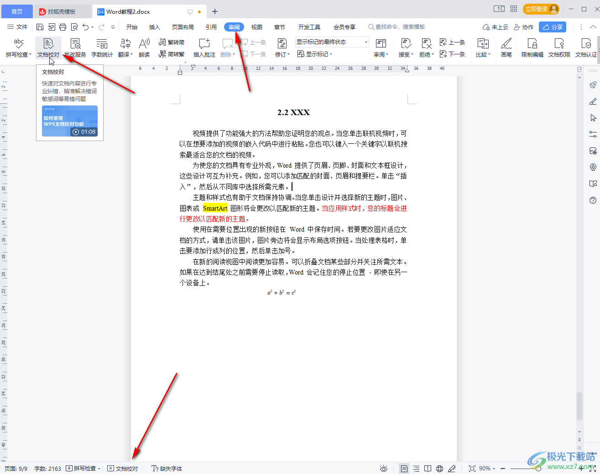Activate the 画笔 ink brush tool
600x474 pixels.
(x=506, y=47)
